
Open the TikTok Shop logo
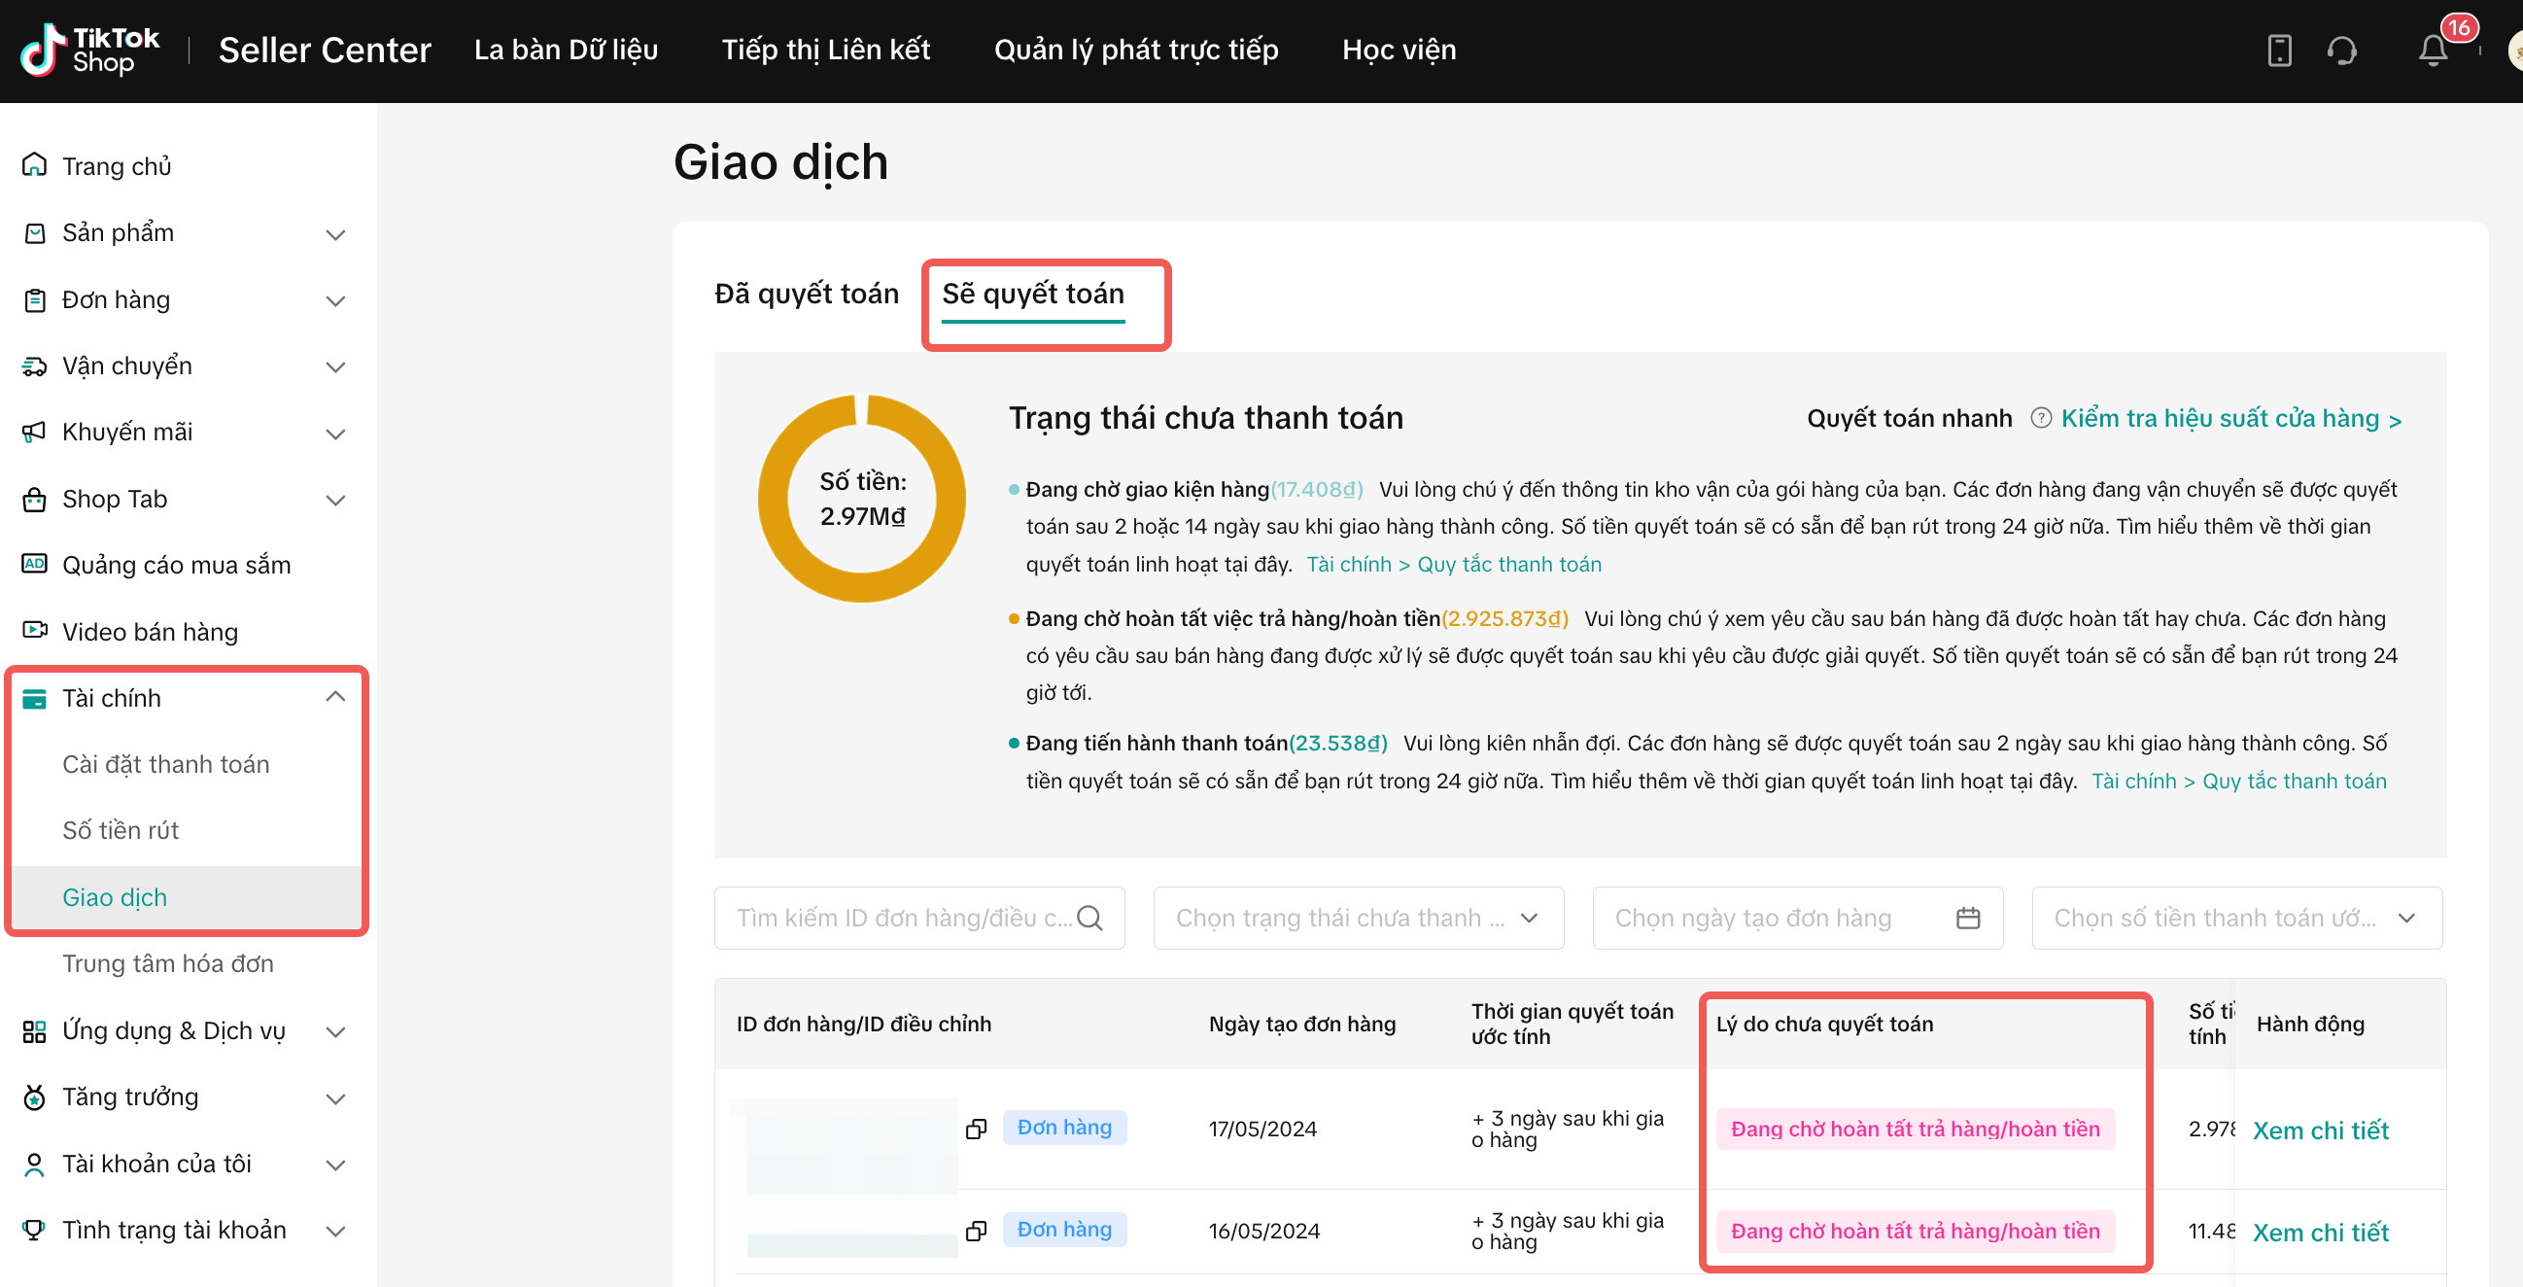pos(90,50)
